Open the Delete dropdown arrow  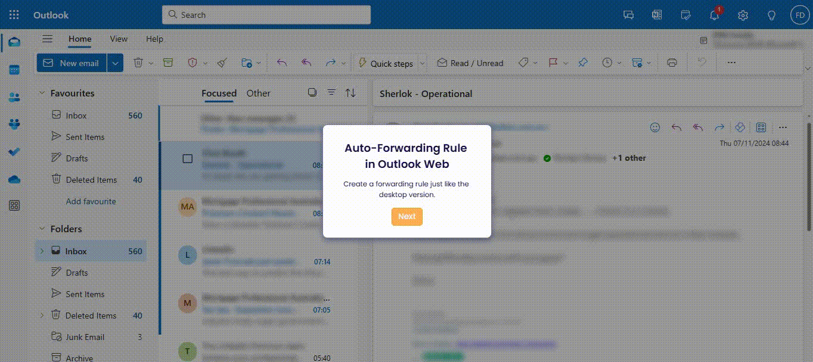[x=151, y=63]
